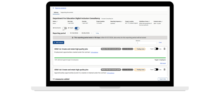The image size is (222, 92).
Task: Delete SRM/1ai measure with trash icon
Action: point(164,49)
